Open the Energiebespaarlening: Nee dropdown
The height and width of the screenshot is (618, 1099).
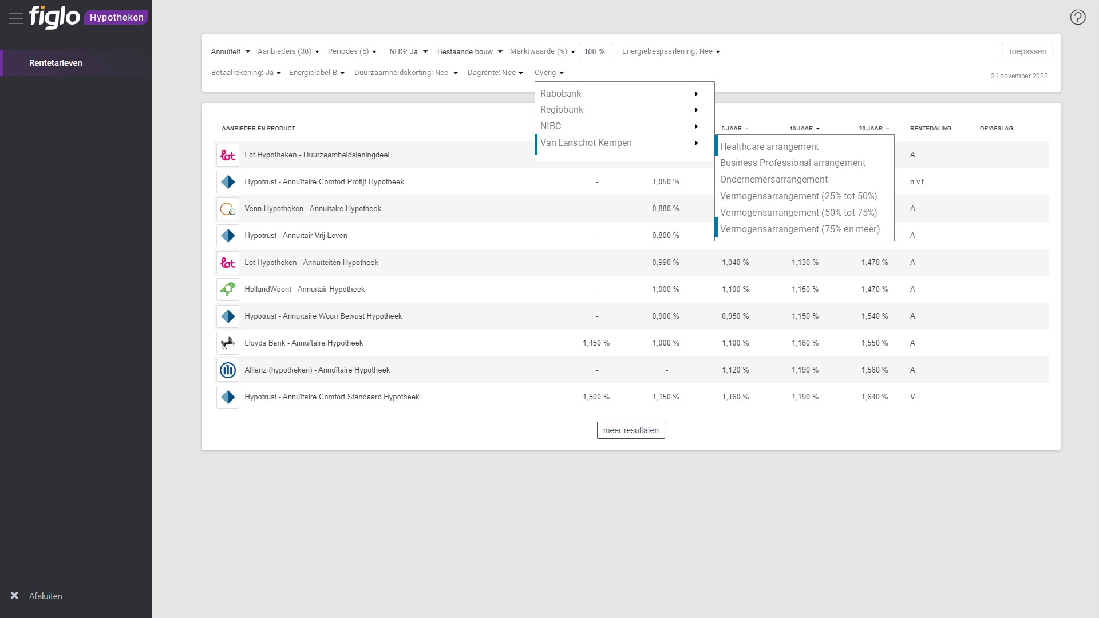pyautogui.click(x=671, y=51)
